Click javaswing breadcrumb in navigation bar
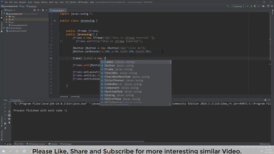This screenshot has height=154, width=274. click(31, 6)
